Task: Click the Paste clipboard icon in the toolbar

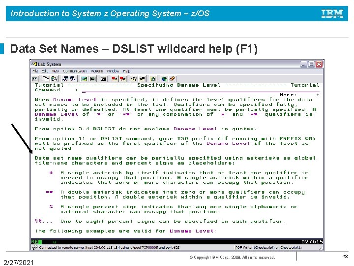Action: 54,79
